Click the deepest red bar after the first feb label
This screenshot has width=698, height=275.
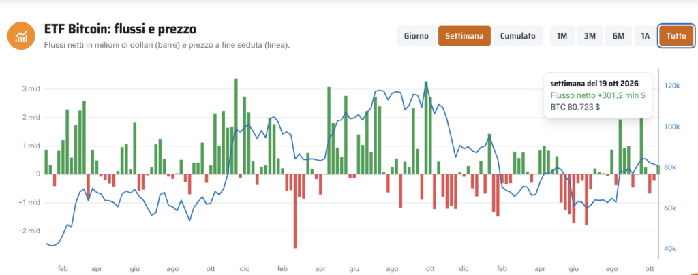click(295, 211)
